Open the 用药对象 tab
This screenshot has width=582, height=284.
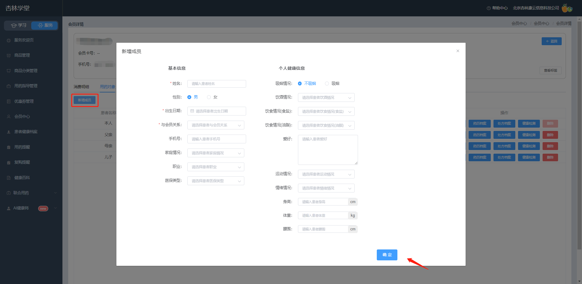click(108, 87)
